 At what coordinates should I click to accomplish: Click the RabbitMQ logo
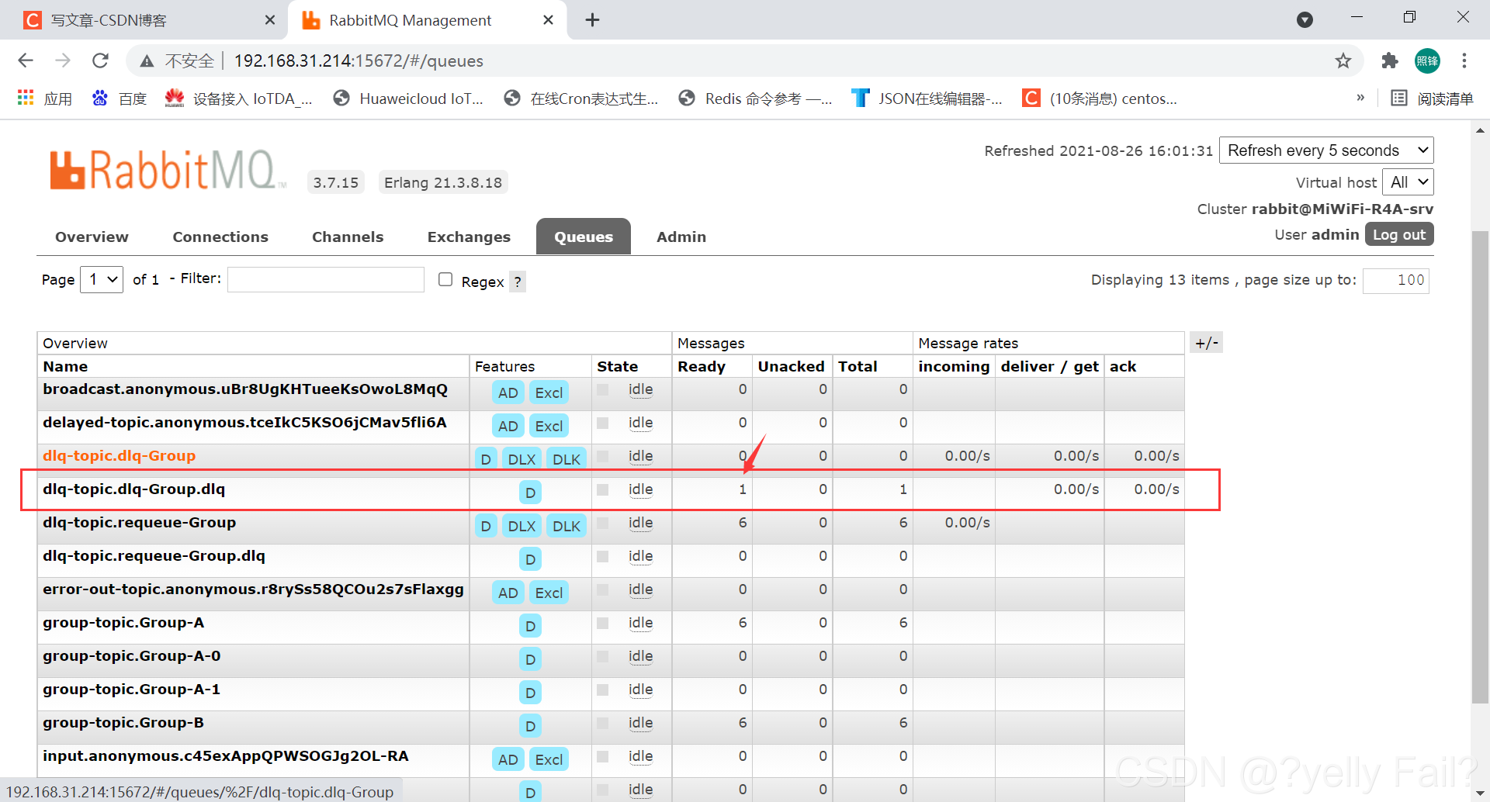(167, 171)
